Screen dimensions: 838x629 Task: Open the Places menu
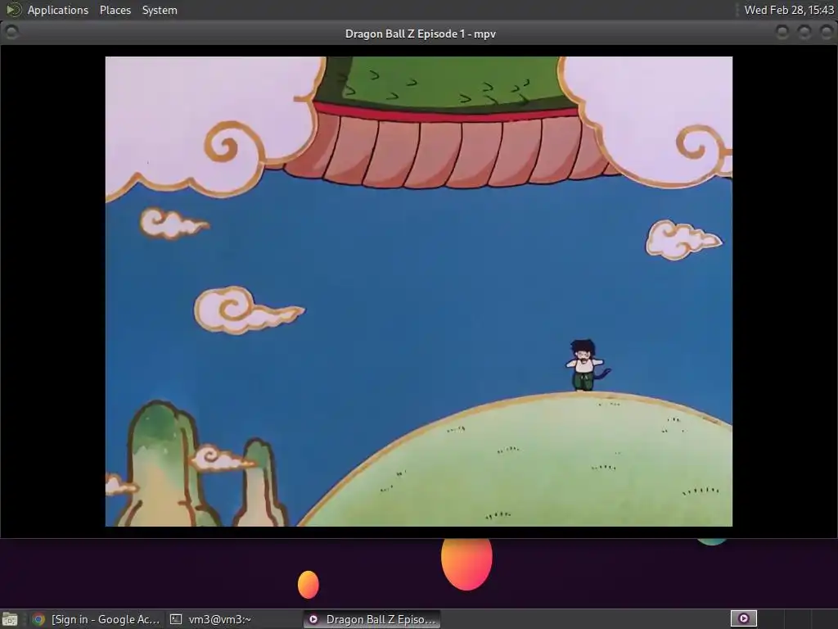115,10
